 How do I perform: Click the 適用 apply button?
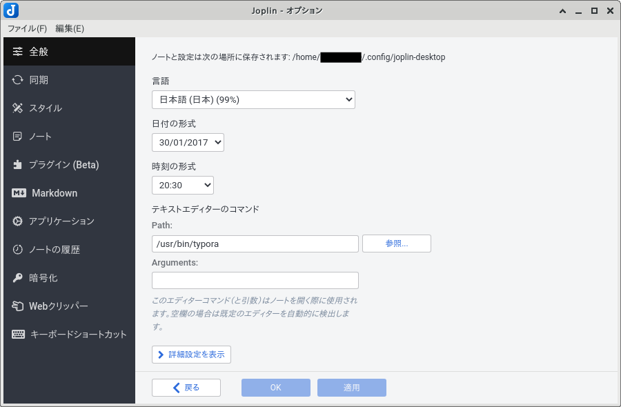(352, 388)
